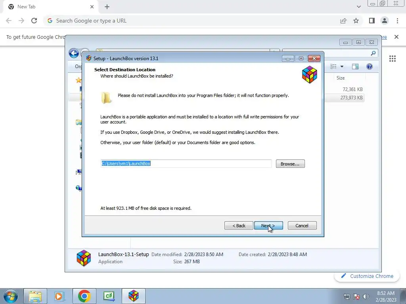Open Explorer help button
Screen dimensions: 406x304
(370, 66)
